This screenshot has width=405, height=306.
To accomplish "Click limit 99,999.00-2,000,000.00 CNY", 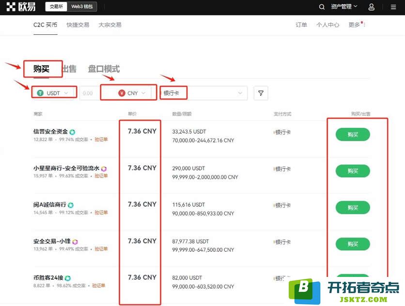I will click(x=205, y=177).
